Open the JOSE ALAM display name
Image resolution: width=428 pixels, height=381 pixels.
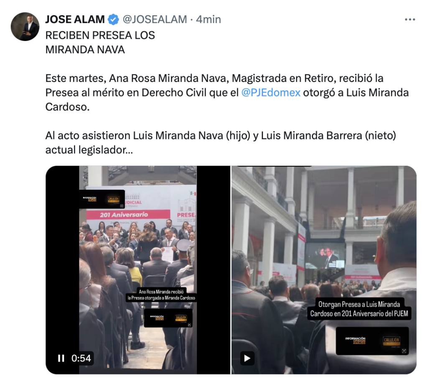coord(75,19)
